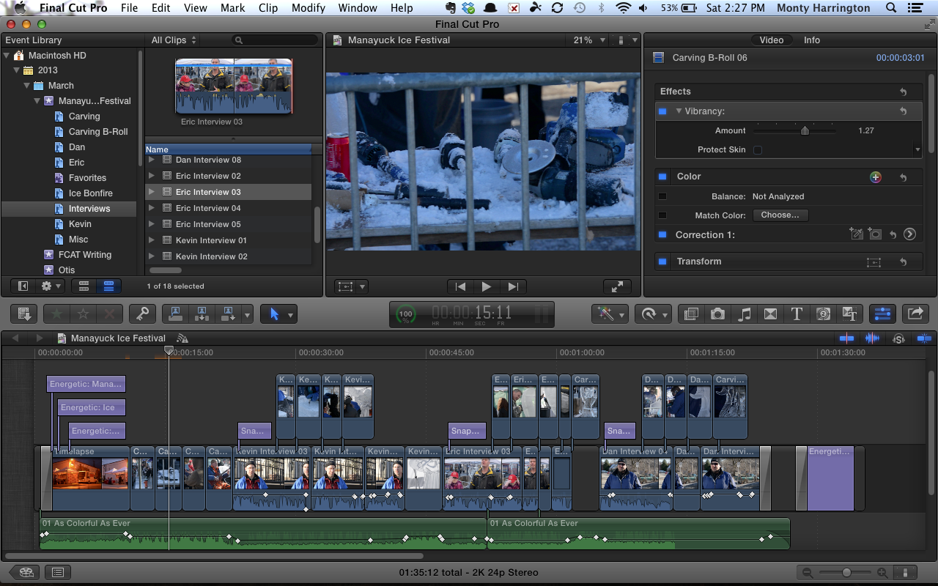Enter full-screen viewer playback

point(617,287)
